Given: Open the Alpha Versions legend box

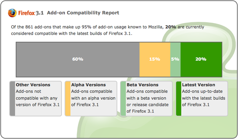Looking at the screenshot, I should pyautogui.click(x=91, y=99).
